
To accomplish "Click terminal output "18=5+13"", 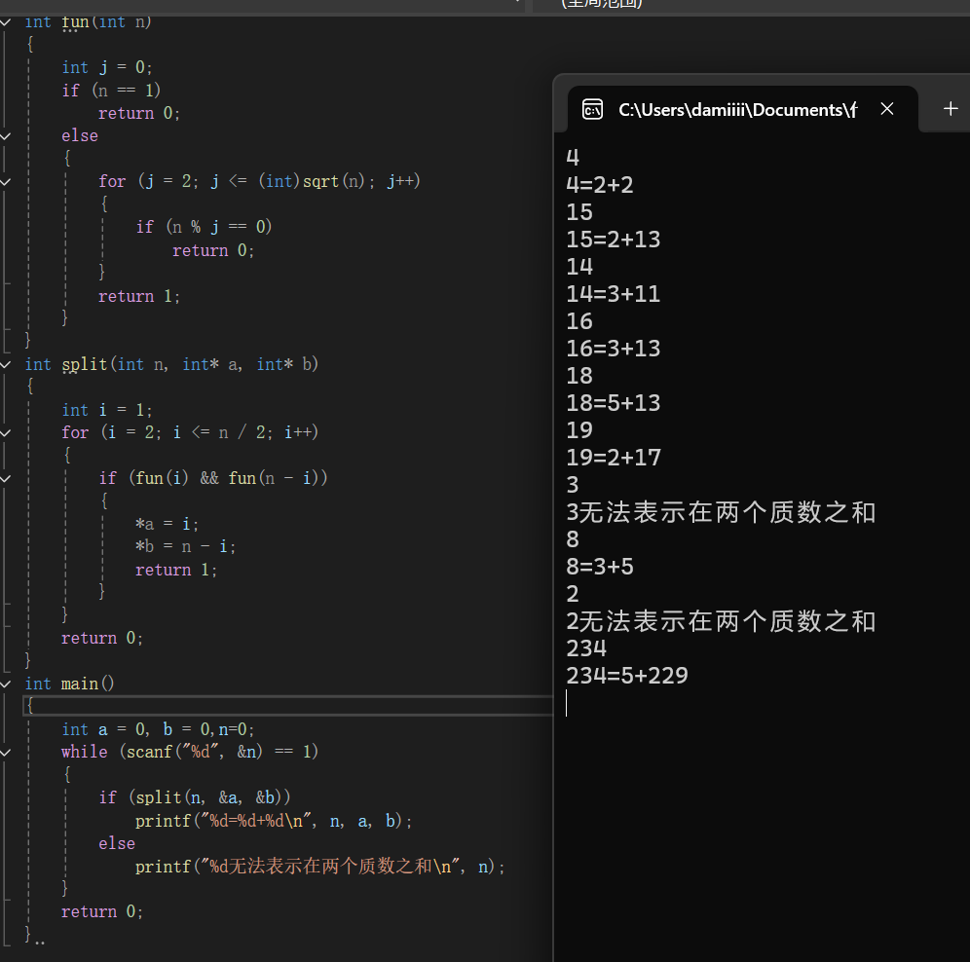I will 613,403.
